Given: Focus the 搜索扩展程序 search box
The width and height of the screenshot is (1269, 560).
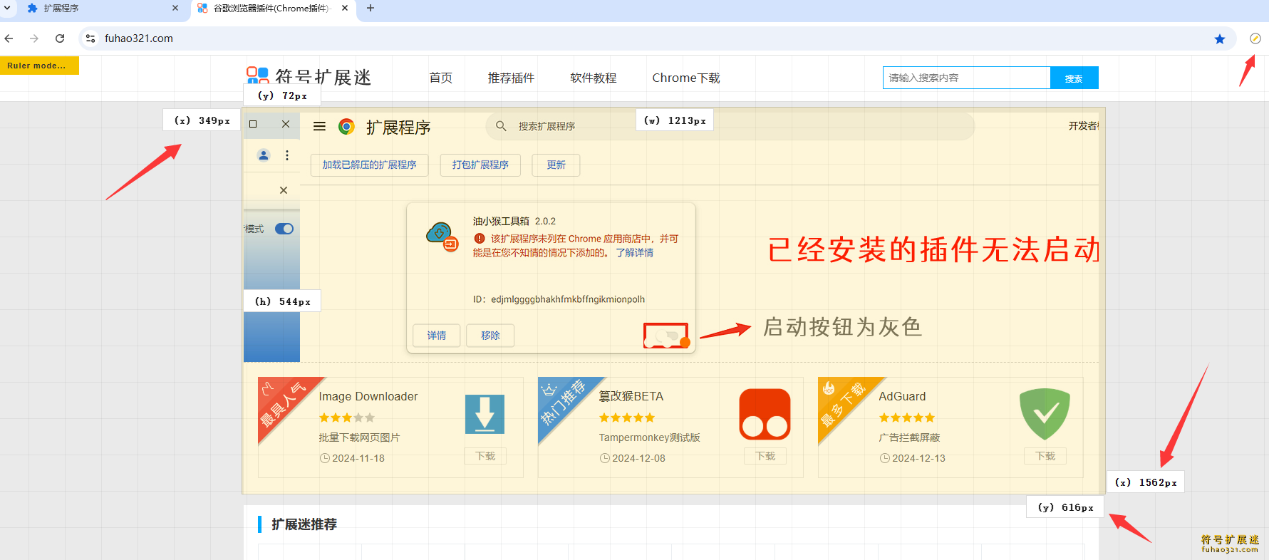Looking at the screenshot, I should coord(730,126).
